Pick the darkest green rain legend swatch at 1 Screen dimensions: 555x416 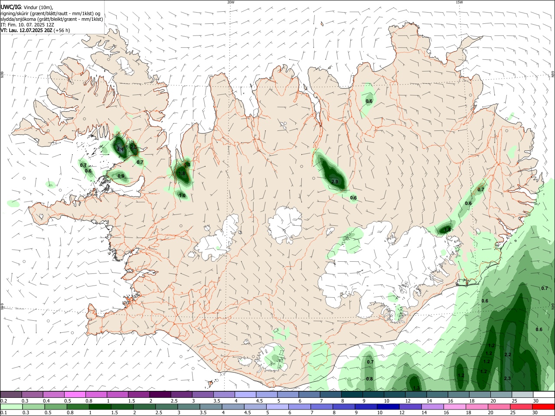click(x=100, y=406)
